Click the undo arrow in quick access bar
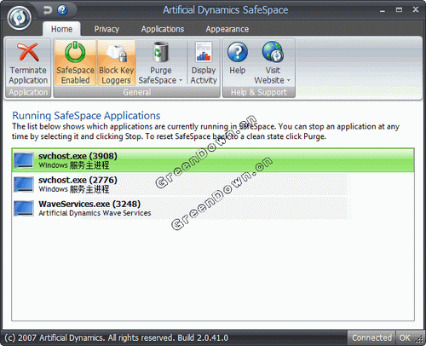The image size is (426, 346). [x=48, y=10]
